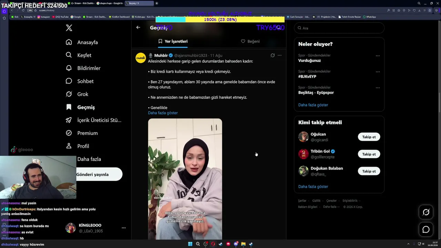
Task: Open Tribün Gol profile avatar
Action: 304,154
